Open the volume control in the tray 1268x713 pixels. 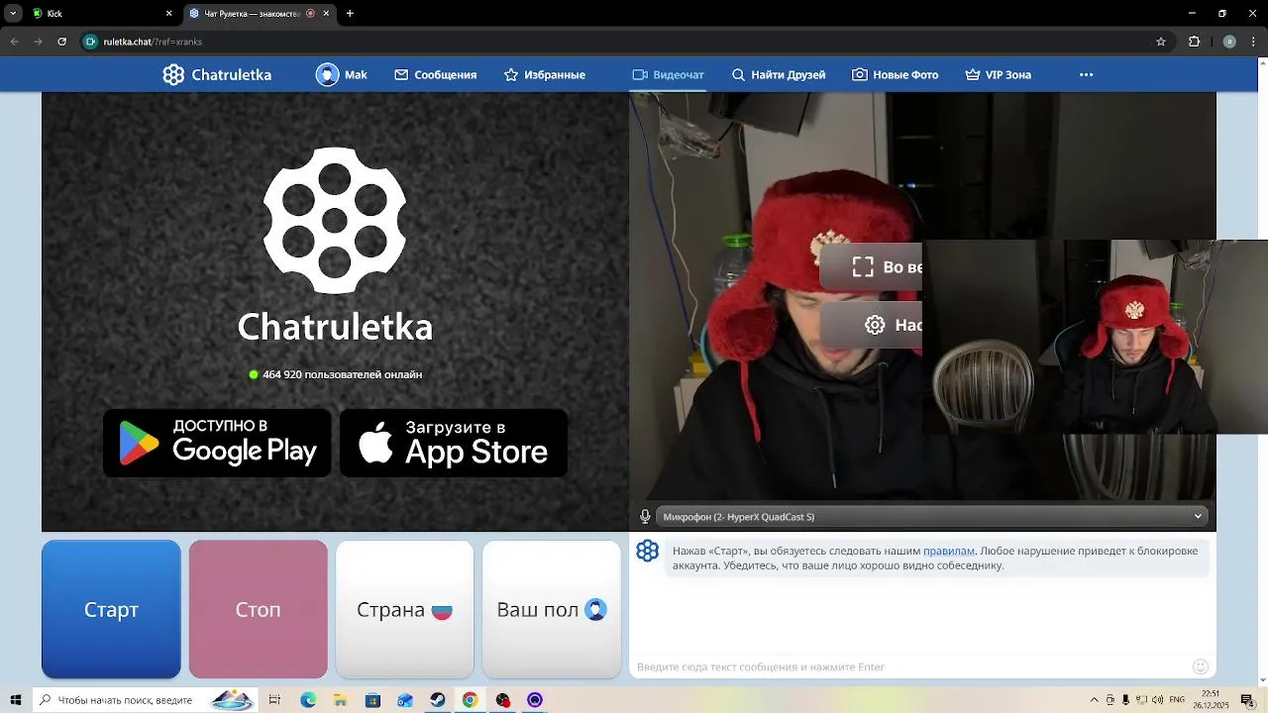click(x=1158, y=700)
